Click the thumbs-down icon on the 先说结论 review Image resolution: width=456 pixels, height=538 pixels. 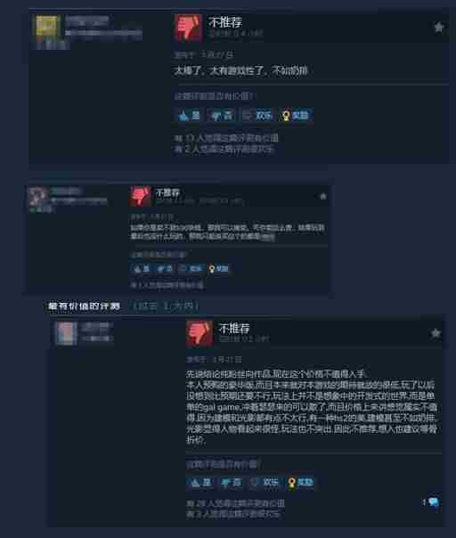pyautogui.click(x=199, y=333)
